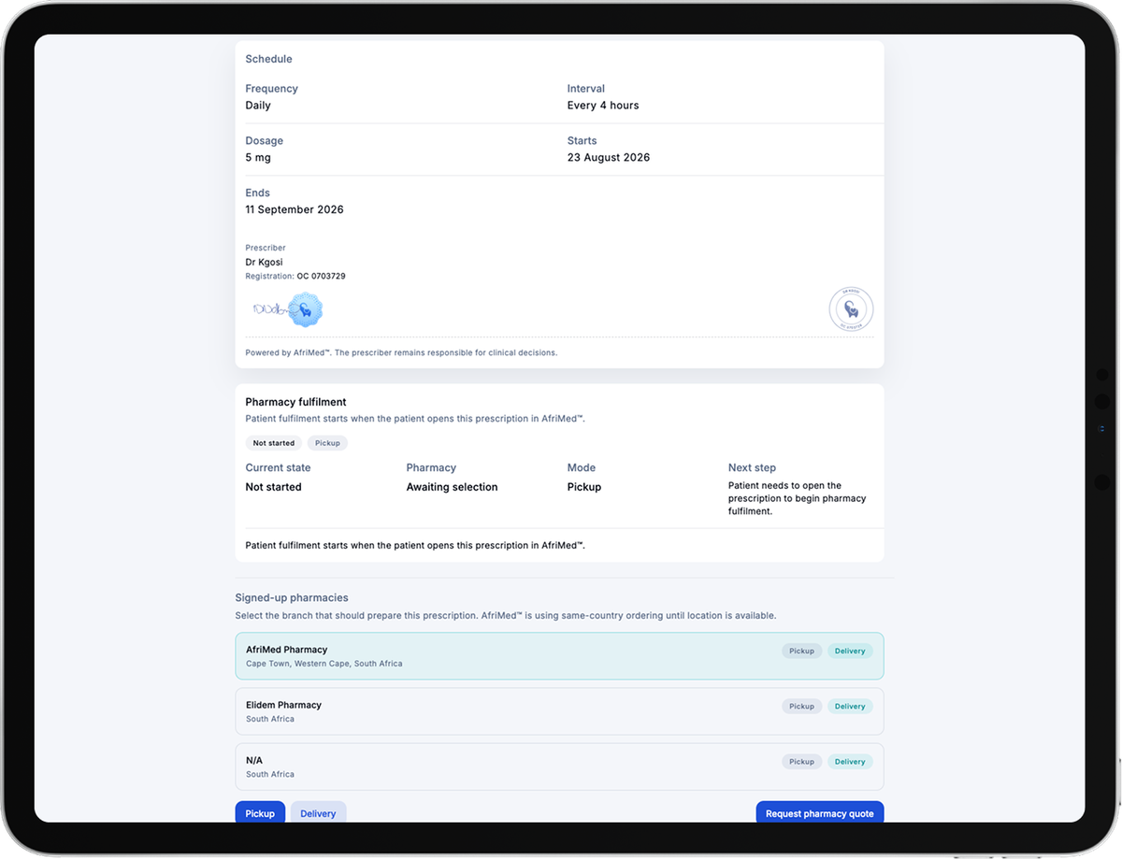Click registration number 'OC 0703729'
1122x859 pixels.
(x=321, y=277)
